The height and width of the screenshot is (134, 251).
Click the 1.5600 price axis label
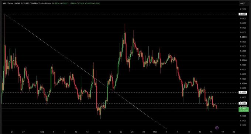tap(243, 47)
